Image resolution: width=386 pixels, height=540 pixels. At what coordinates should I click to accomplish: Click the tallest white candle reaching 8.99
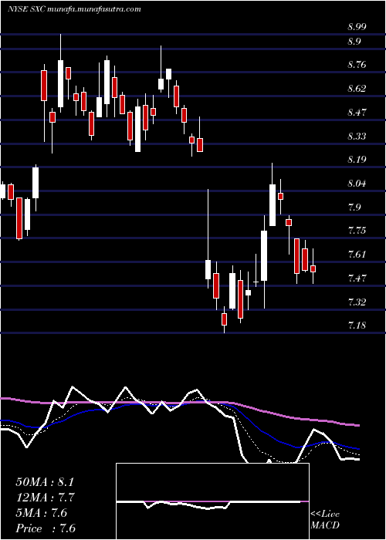[61, 83]
